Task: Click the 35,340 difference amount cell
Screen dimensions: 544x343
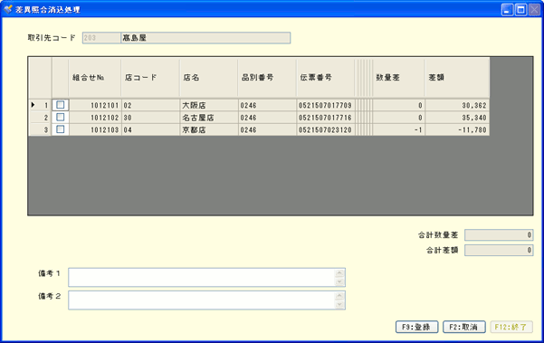Action: [x=457, y=118]
